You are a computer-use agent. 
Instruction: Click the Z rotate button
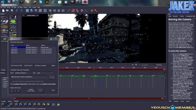click(x=19, y=91)
